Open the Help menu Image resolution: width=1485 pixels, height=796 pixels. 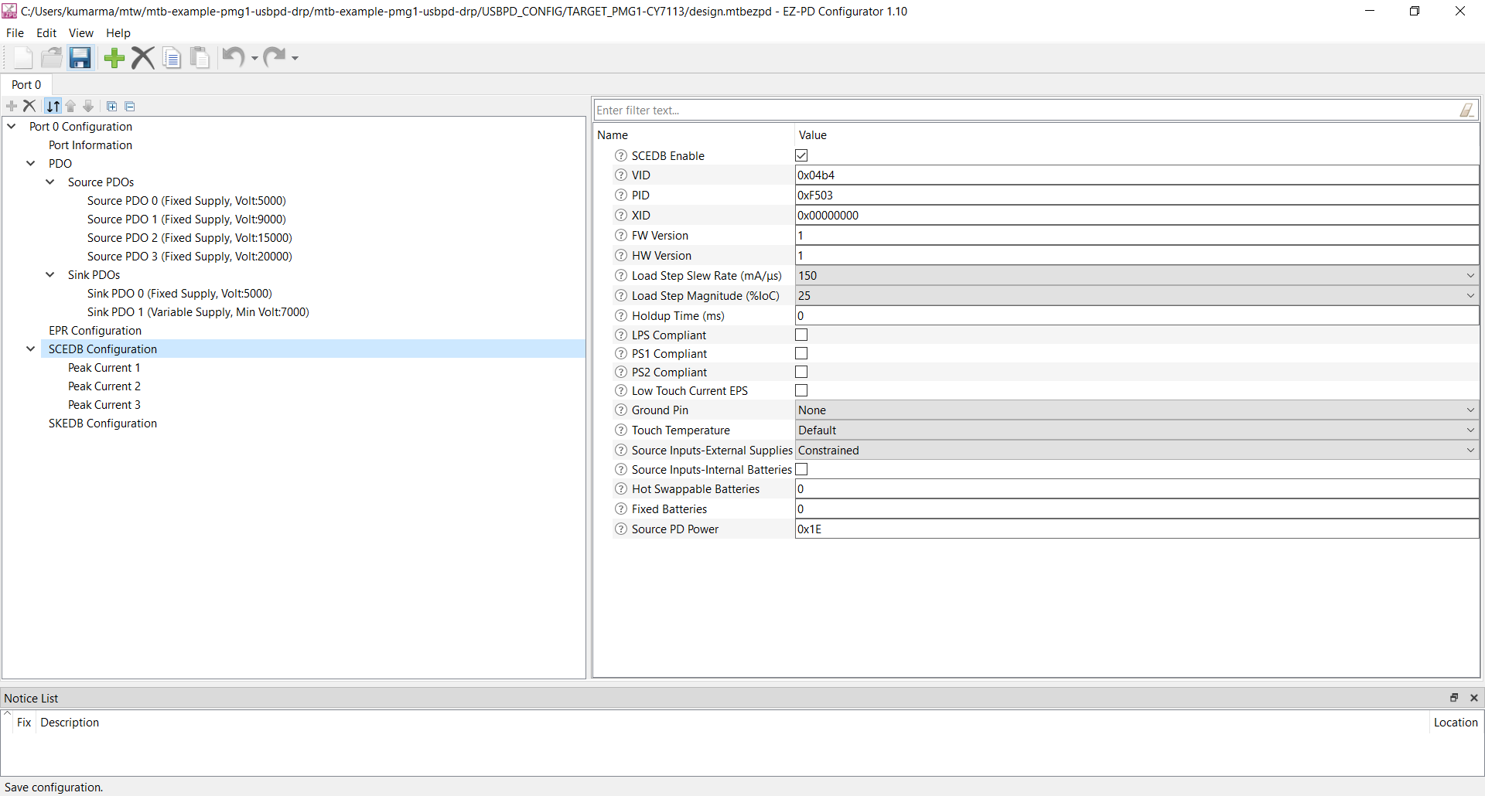pyautogui.click(x=118, y=33)
